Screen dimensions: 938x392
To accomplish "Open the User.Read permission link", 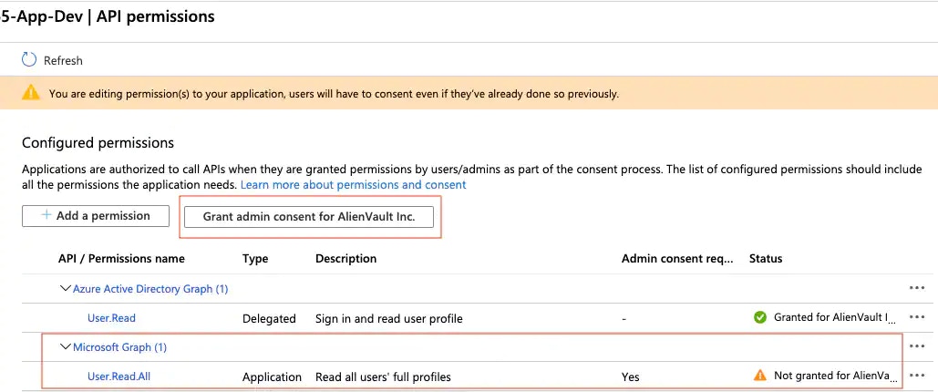I will [x=111, y=318].
